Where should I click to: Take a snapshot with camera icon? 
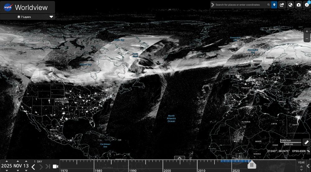click(x=299, y=5)
